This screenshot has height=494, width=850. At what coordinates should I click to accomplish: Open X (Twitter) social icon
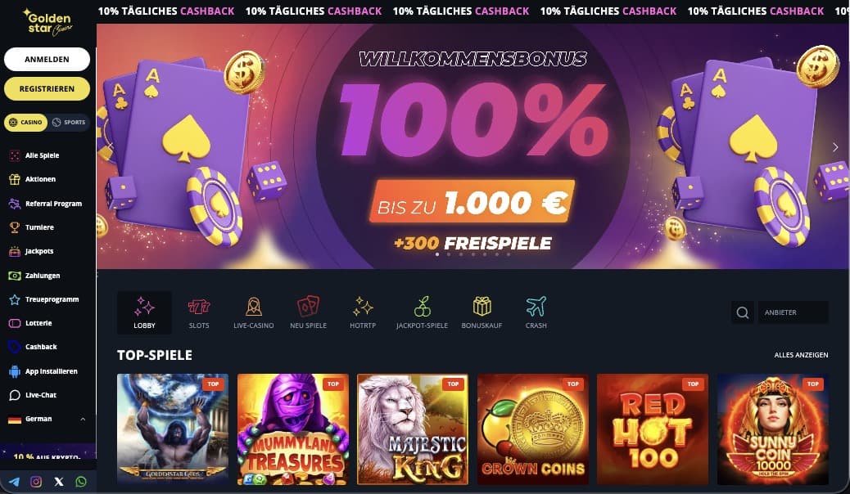click(58, 482)
